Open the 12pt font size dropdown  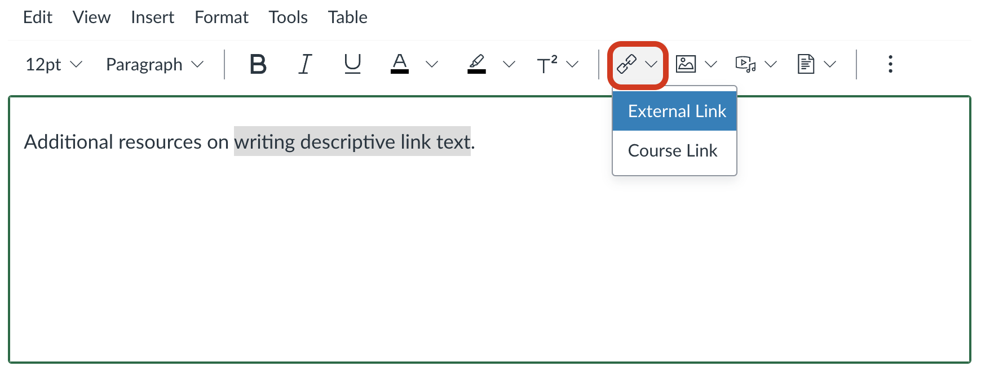(x=54, y=64)
